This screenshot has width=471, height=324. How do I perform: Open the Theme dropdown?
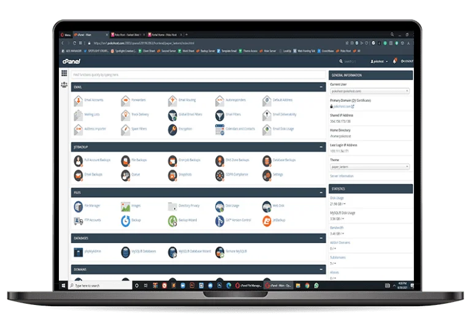pos(370,166)
